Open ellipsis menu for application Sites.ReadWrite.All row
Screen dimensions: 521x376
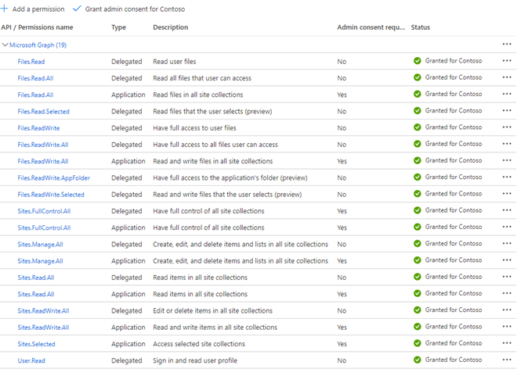tap(507, 327)
